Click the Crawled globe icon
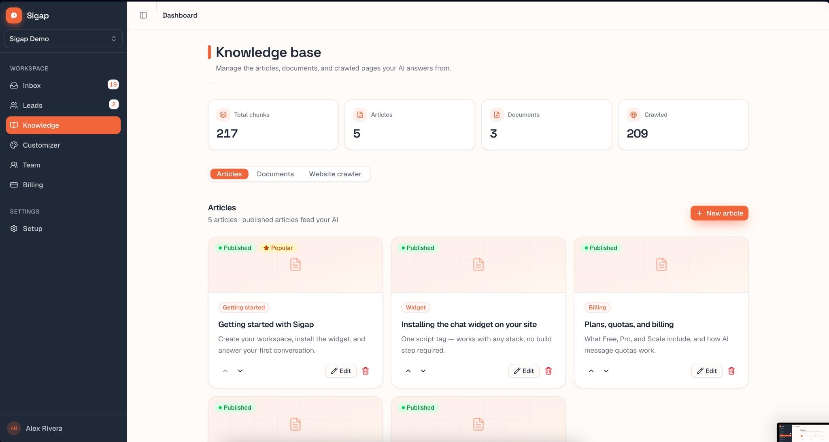The height and width of the screenshot is (442, 829). [x=633, y=115]
